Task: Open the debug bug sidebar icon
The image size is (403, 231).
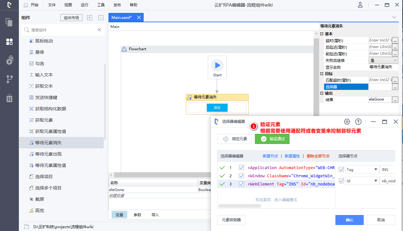Action: 9,60
